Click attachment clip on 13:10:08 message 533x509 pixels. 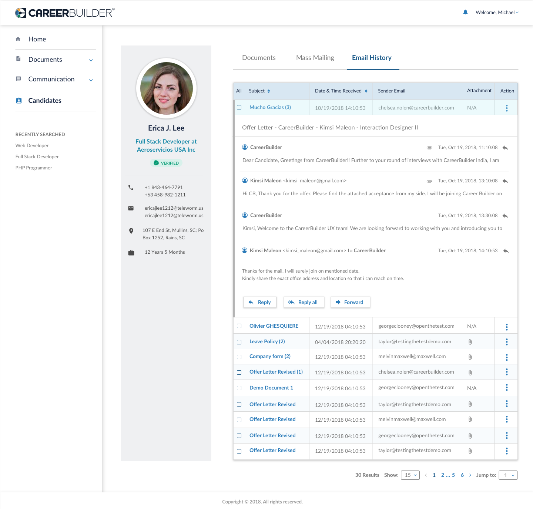point(429,181)
